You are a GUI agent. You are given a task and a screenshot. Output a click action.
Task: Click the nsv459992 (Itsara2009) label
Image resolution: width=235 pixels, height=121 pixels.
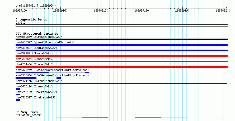(x=33, y=53)
